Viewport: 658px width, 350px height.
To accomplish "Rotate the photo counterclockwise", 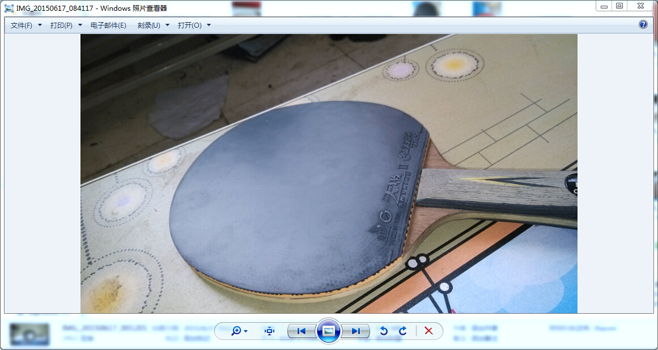I will coord(384,331).
